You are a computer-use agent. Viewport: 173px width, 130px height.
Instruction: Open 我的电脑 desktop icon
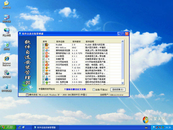[6, 18]
